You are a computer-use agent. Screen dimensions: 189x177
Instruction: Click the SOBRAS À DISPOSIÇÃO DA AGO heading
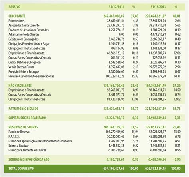(x=29, y=159)
